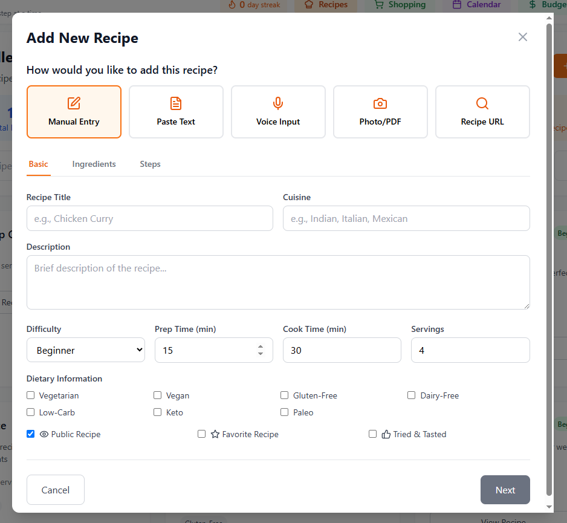Increase Prep Time with the up arrow
This screenshot has width=567, height=523.
261,346
